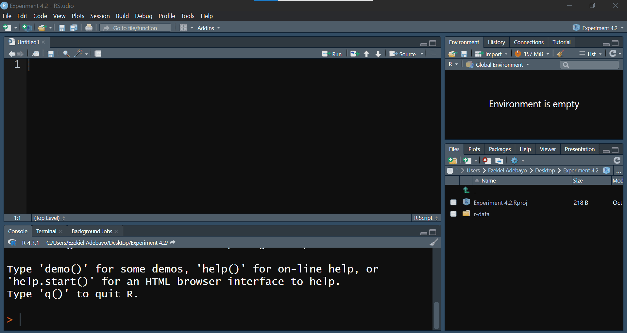This screenshot has height=333, width=627.
Task: Clear objects with the Environment broom
Action: pyautogui.click(x=560, y=54)
